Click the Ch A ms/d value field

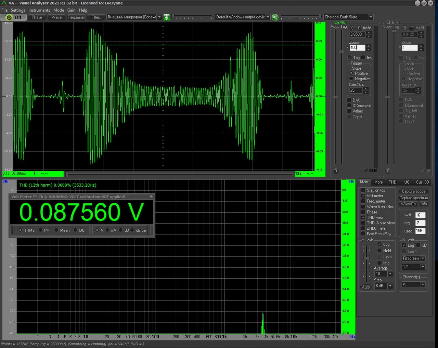click(357, 34)
